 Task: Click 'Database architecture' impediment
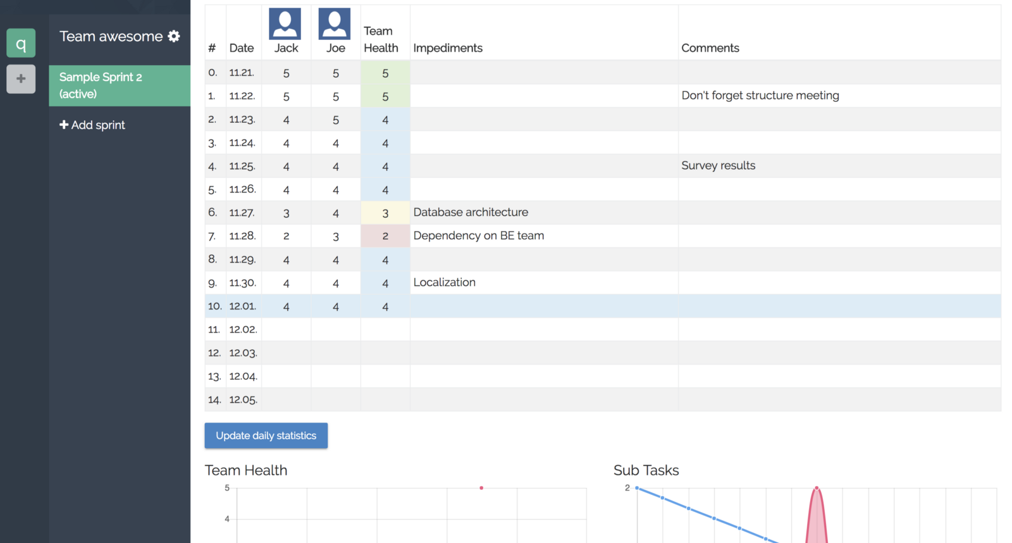tap(471, 213)
